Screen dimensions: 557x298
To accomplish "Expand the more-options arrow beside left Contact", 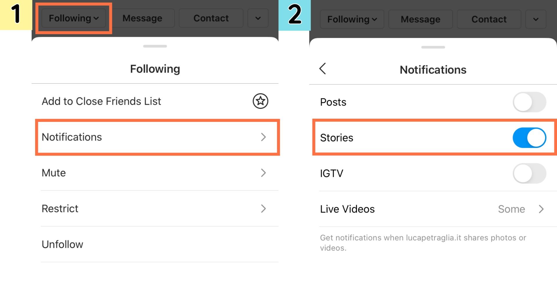I will (258, 18).
